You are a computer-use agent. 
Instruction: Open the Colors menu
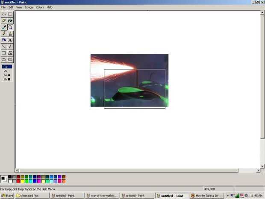pyautogui.click(x=40, y=7)
